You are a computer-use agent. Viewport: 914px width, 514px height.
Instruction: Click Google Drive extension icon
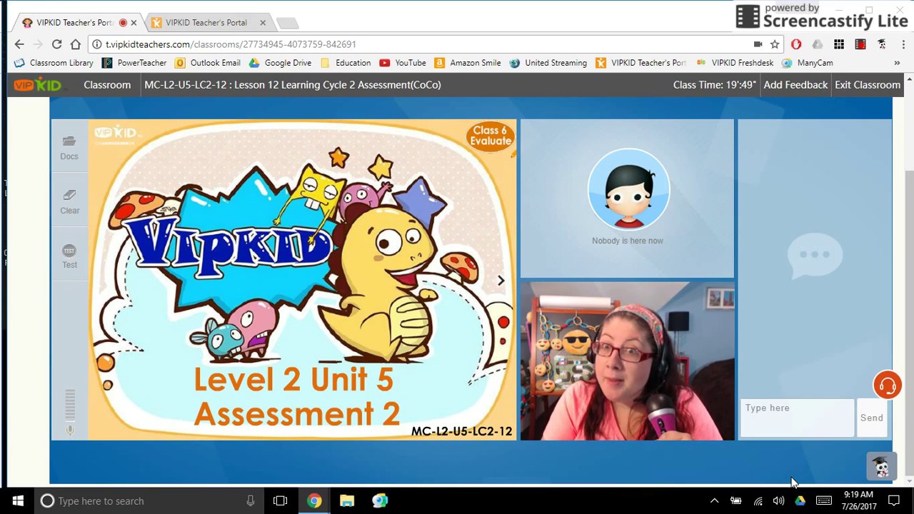point(818,44)
